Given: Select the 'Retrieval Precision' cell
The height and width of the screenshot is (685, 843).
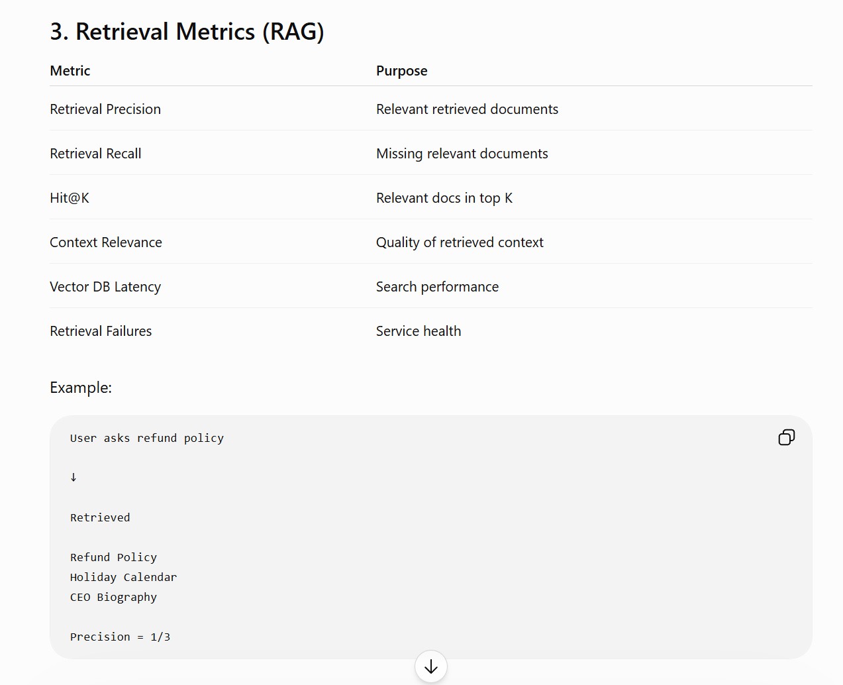Looking at the screenshot, I should coord(105,109).
